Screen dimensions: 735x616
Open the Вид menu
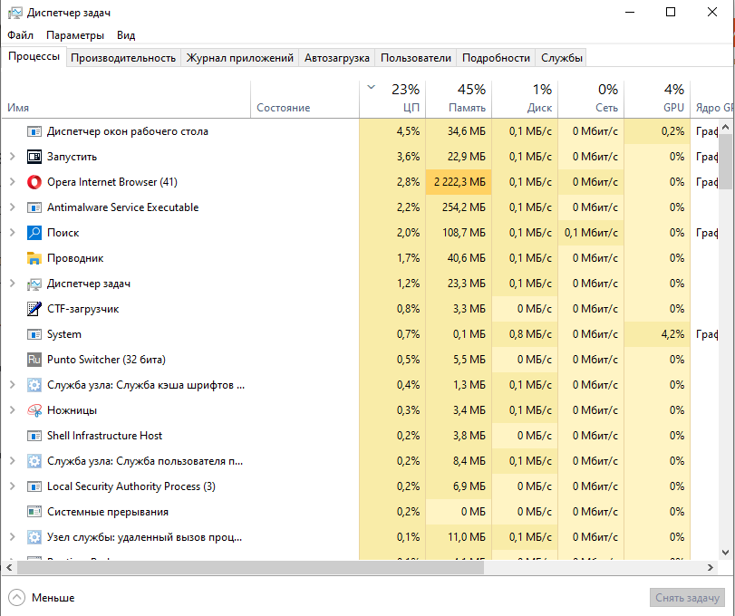[125, 35]
